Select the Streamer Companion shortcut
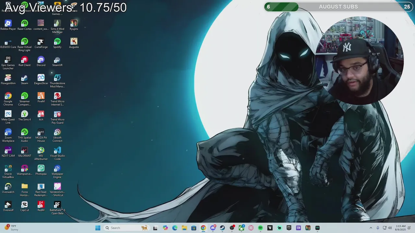 tap(24, 99)
